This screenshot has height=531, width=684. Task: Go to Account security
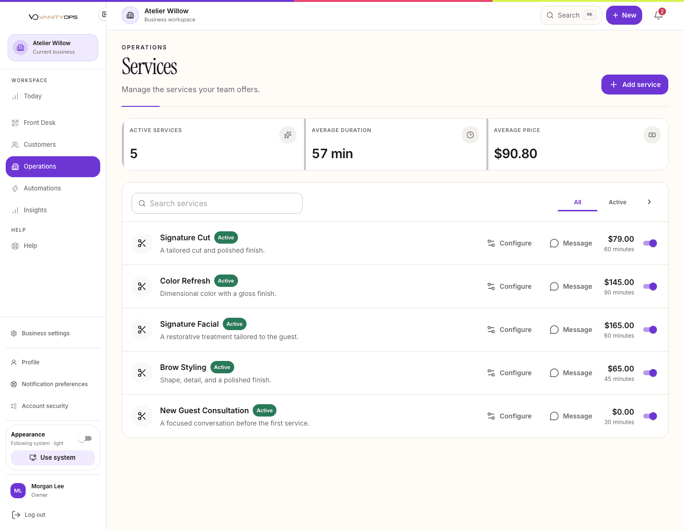(53, 406)
